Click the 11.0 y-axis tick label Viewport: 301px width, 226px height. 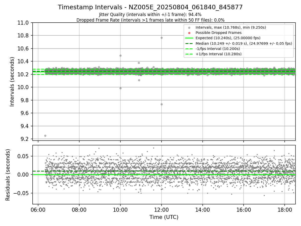tap(25, 23)
